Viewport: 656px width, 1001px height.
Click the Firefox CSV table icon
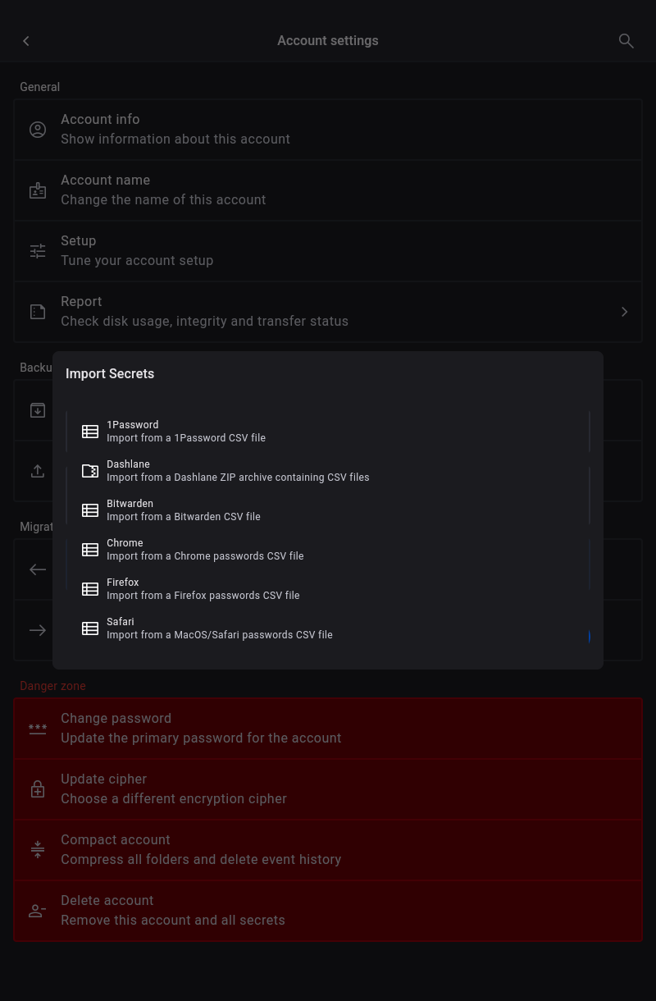pyautogui.click(x=90, y=589)
